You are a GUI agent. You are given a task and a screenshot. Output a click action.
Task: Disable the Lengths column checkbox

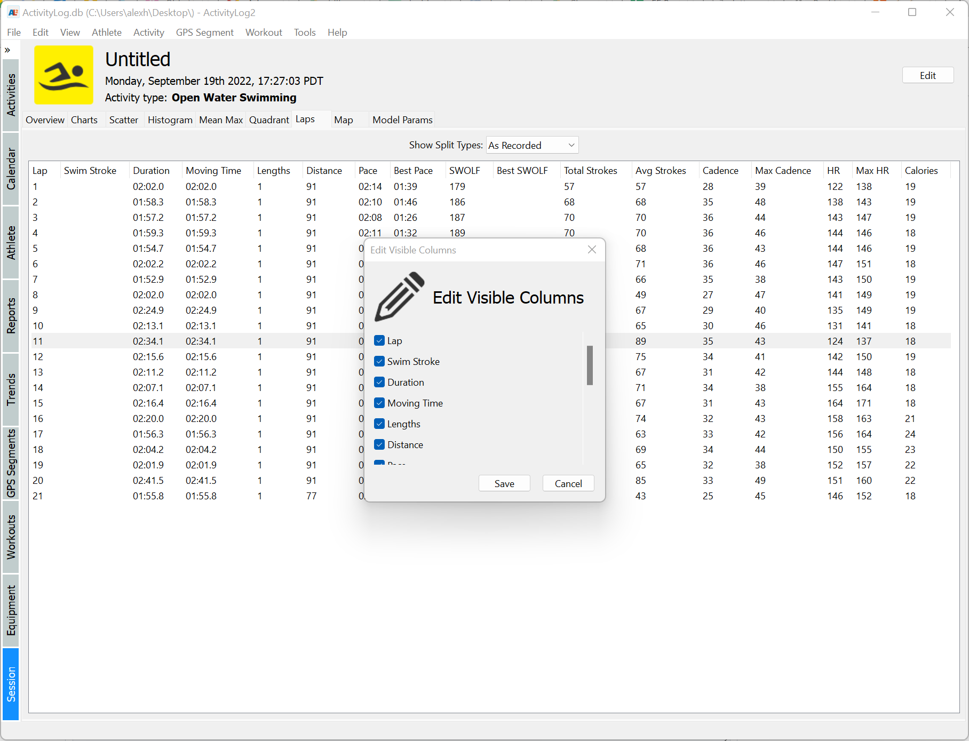point(379,424)
